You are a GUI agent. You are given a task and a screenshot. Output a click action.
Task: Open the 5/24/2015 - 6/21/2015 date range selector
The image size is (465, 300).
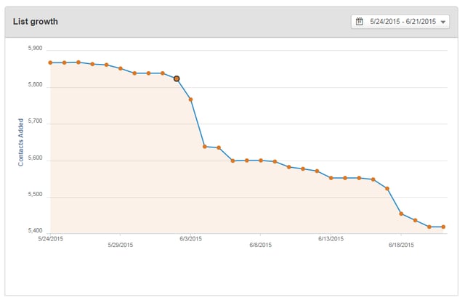[x=402, y=22]
